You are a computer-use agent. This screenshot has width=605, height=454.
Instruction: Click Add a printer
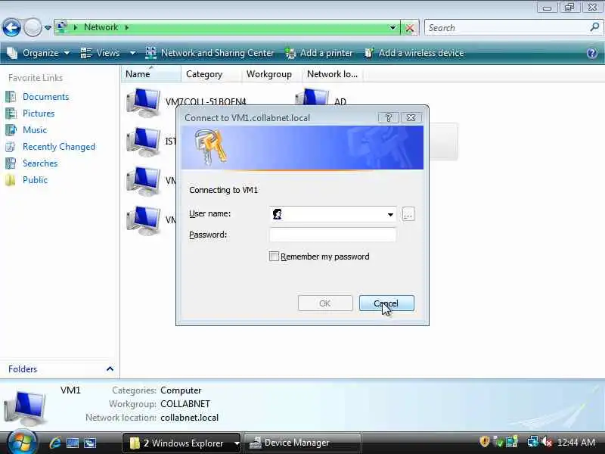coord(319,53)
